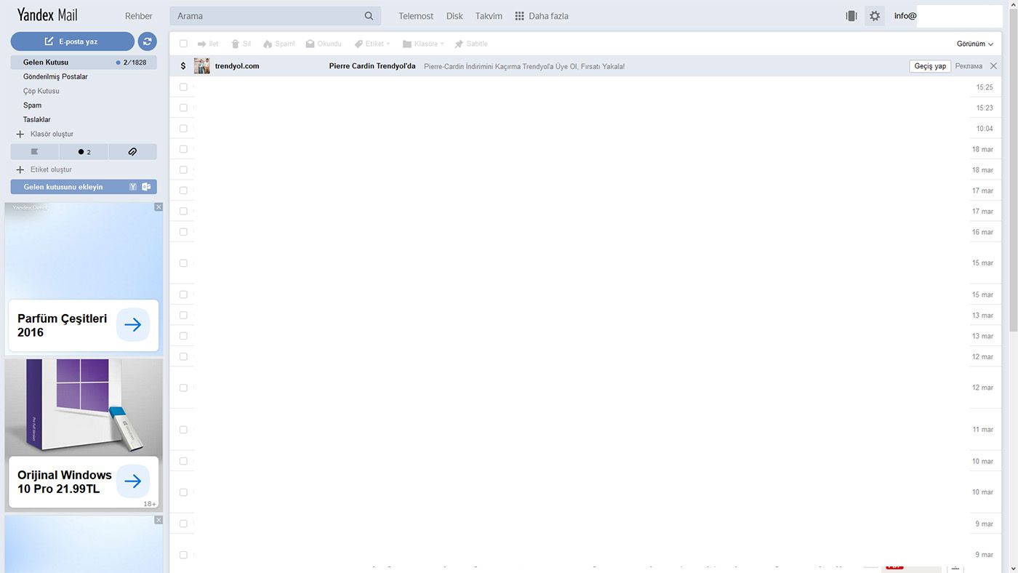This screenshot has width=1018, height=573.
Task: Click the Реклама ad label link
Action: [x=969, y=66]
